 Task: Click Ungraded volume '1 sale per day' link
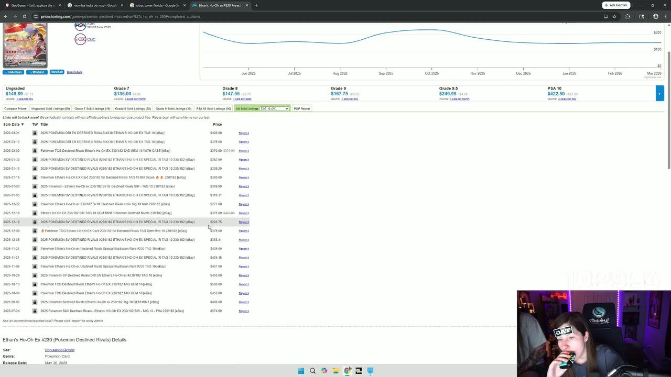[x=25, y=99]
